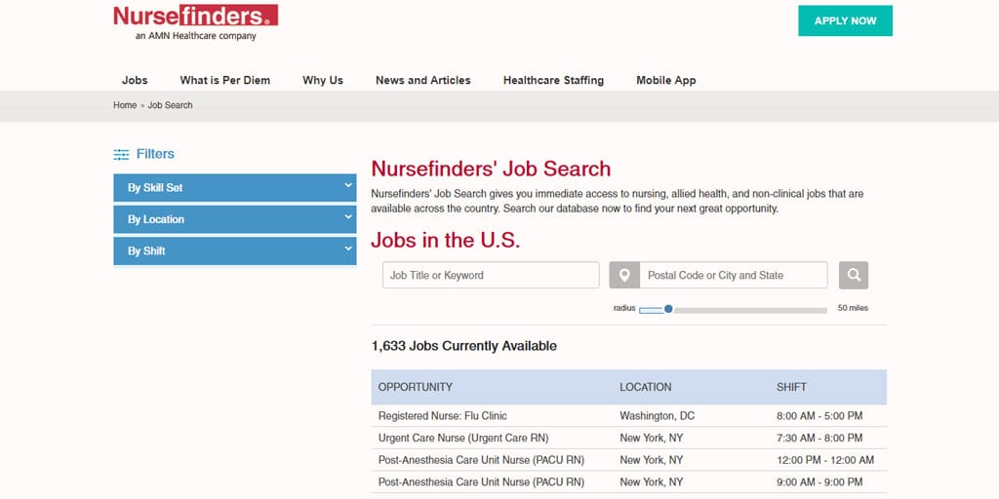
Task: Open the Jobs menu item
Action: point(135,80)
